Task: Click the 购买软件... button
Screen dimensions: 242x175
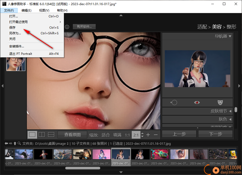Action: (x=84, y=27)
